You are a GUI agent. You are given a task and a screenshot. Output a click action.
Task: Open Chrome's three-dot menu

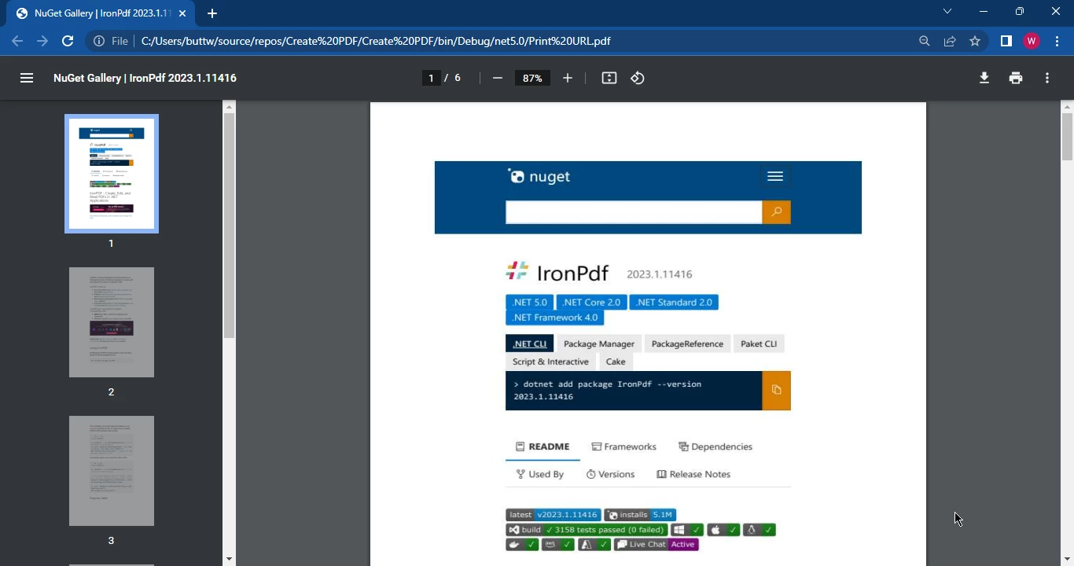pos(1057,41)
